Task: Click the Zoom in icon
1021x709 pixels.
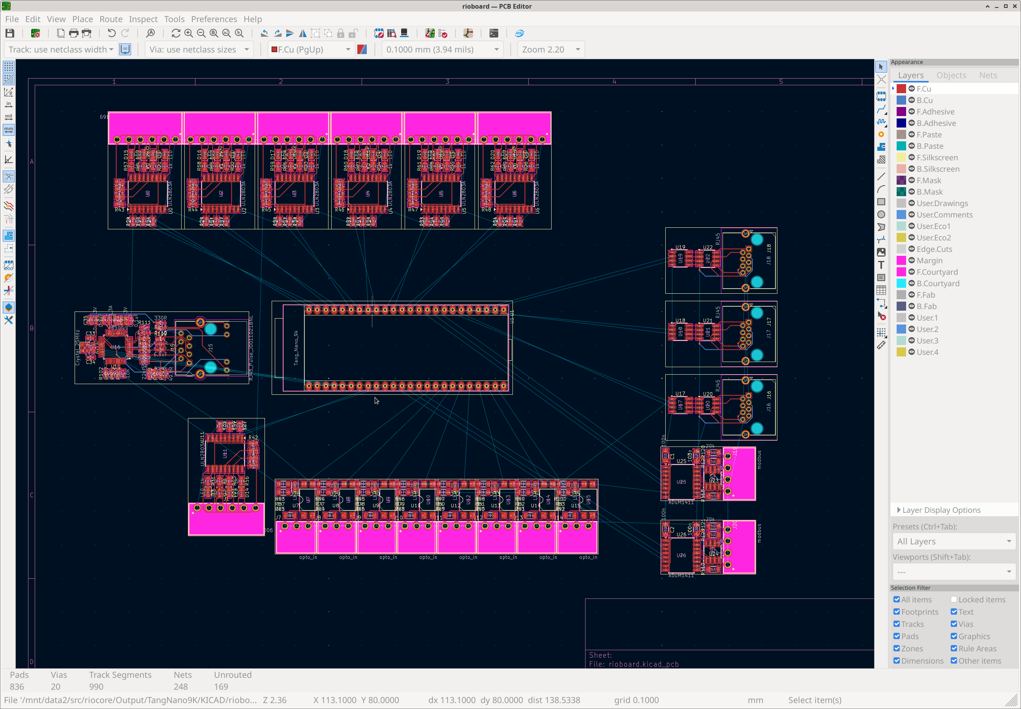Action: [x=188, y=33]
